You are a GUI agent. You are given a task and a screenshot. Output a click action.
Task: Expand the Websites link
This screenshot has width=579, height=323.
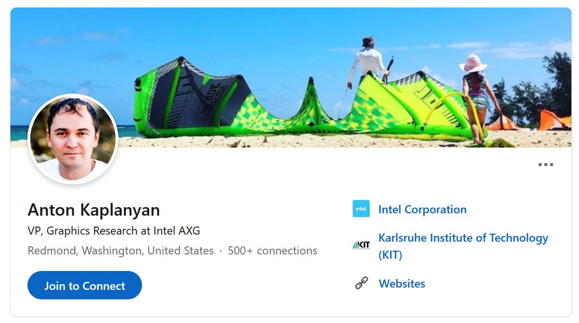point(402,284)
